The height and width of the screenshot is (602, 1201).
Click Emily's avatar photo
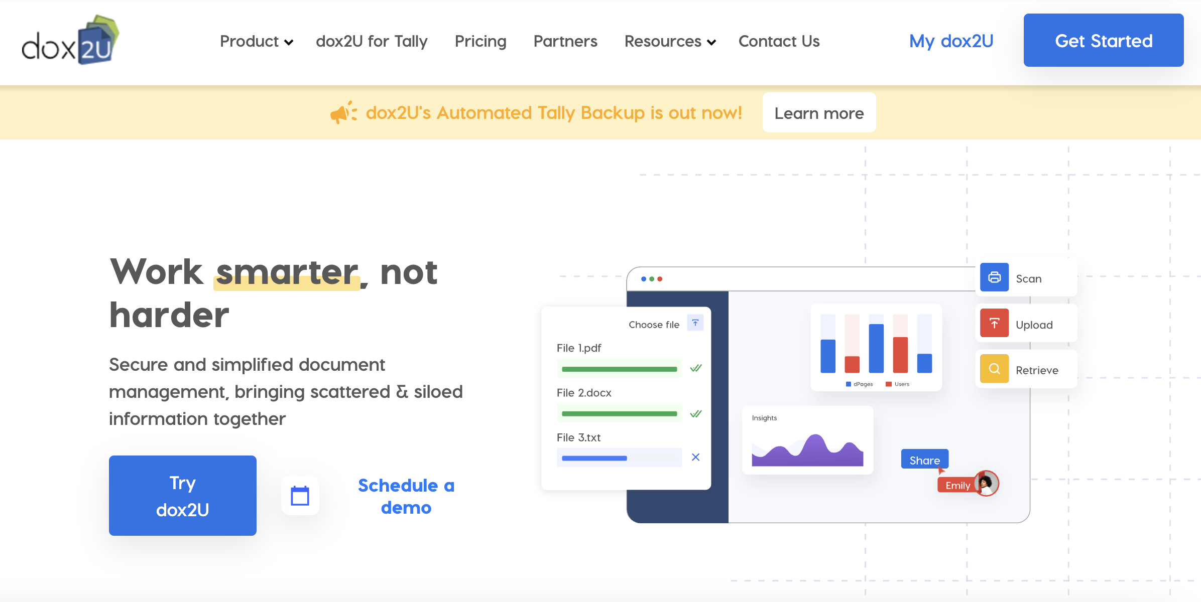point(987,483)
